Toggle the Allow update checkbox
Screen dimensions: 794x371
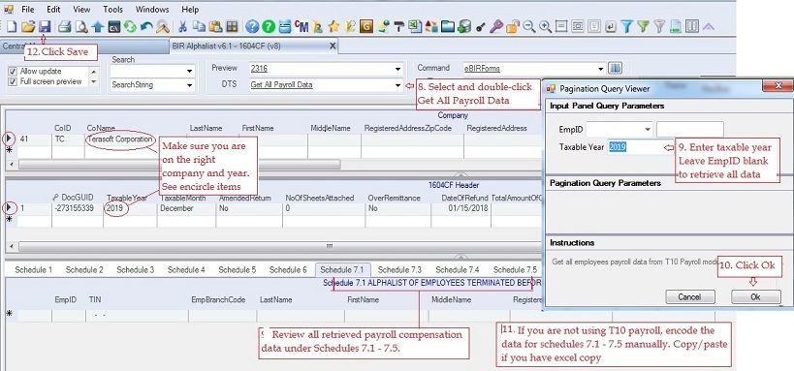click(14, 72)
